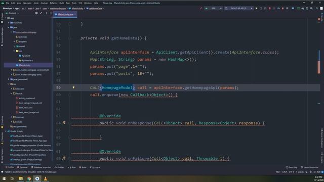
Task: Open Task View on the taskbar
Action: click(x=12, y=178)
